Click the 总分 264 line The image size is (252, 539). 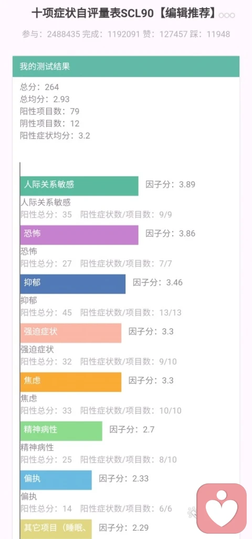point(39,87)
